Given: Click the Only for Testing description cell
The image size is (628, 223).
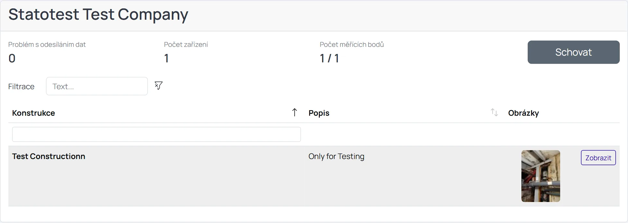Looking at the screenshot, I should tap(336, 156).
